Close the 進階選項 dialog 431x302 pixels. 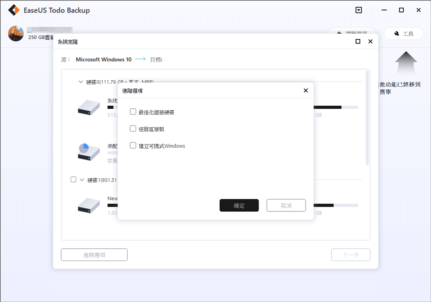306,91
